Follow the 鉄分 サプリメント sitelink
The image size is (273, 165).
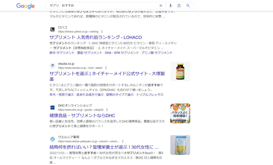click(62, 53)
